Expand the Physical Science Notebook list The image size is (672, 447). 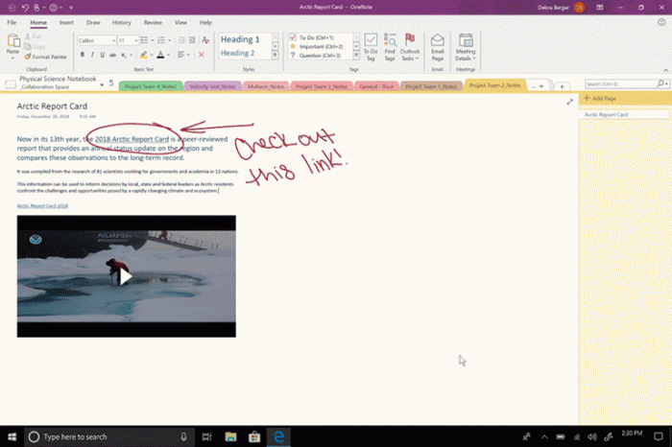click(x=101, y=84)
